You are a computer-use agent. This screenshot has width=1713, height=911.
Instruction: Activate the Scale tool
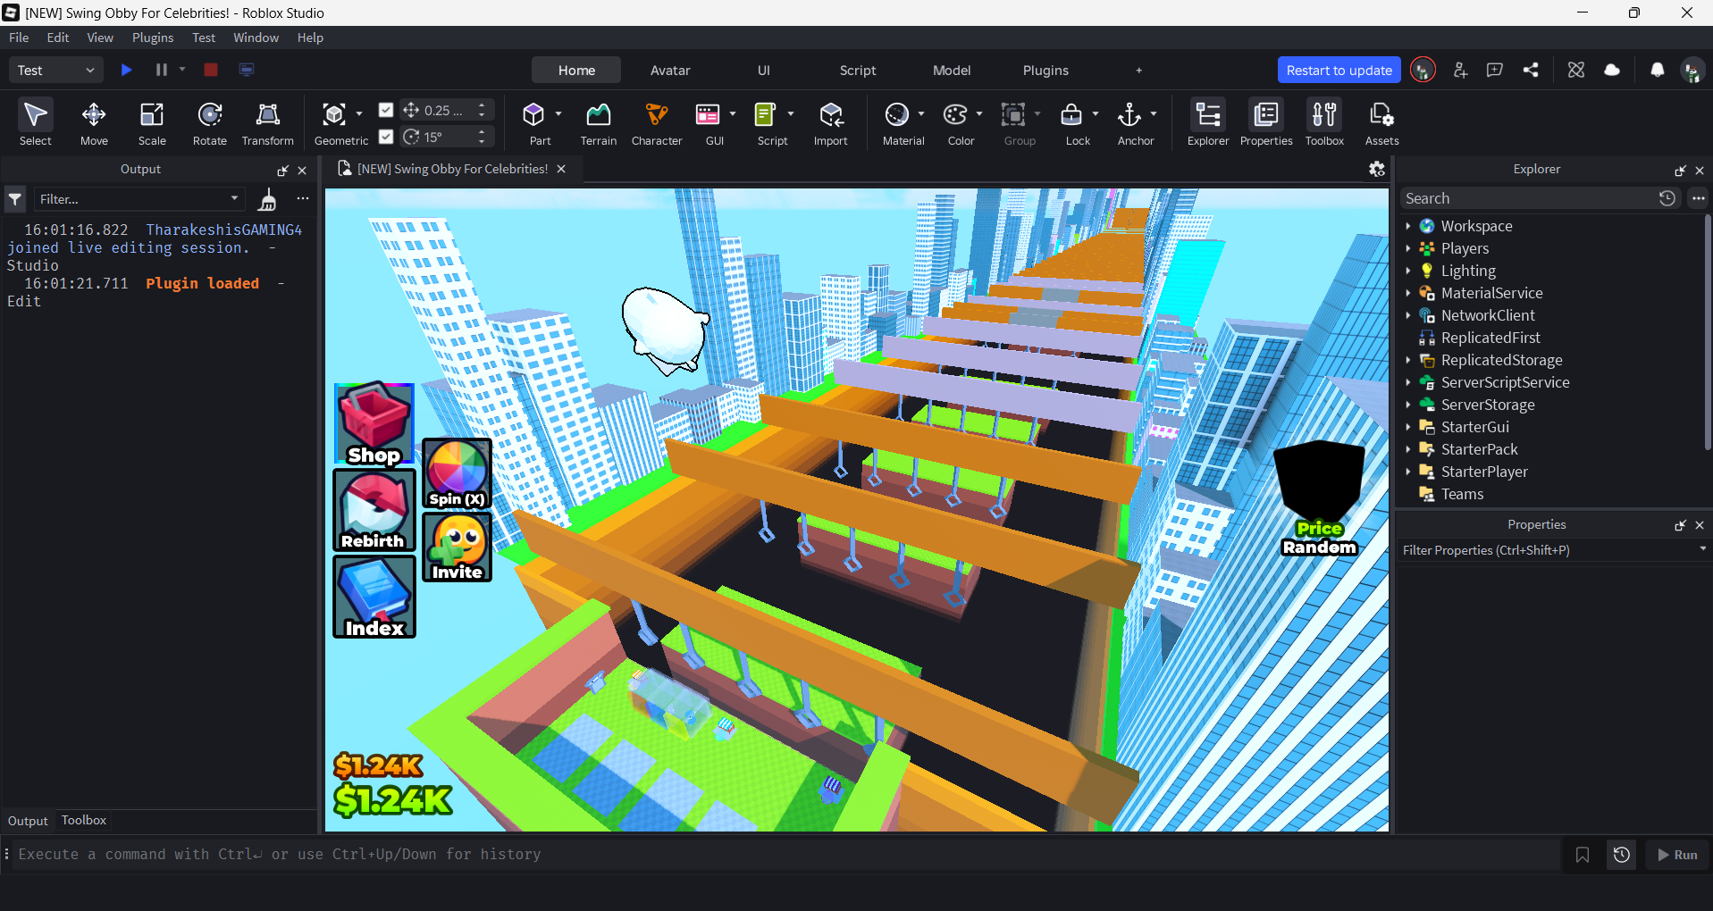click(x=152, y=123)
